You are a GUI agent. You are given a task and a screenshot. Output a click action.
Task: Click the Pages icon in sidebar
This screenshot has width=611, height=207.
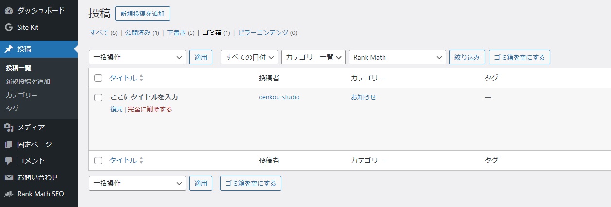[x=8, y=144]
